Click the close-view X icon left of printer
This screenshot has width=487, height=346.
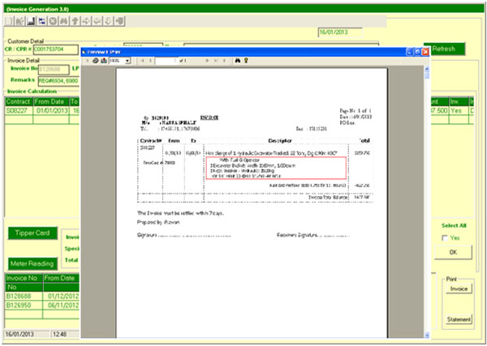[88, 61]
